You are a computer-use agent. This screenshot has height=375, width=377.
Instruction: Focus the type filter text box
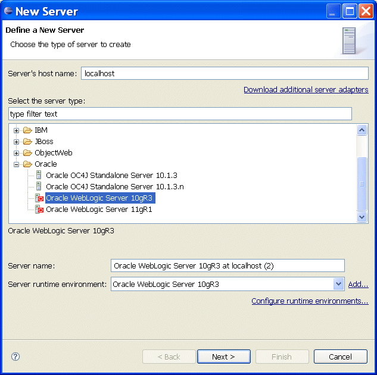coord(180,114)
